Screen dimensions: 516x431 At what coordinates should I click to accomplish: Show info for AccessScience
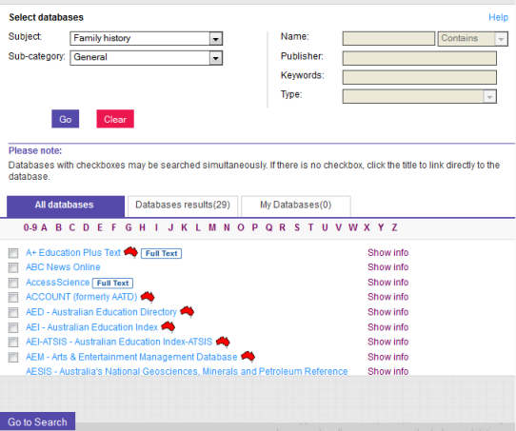388,282
